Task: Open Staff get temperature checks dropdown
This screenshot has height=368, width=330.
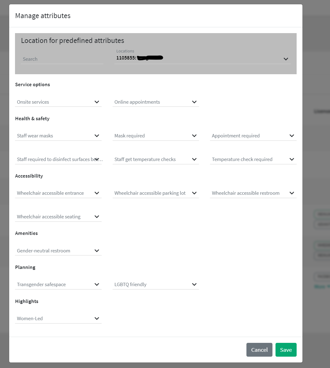Action: [x=156, y=159]
